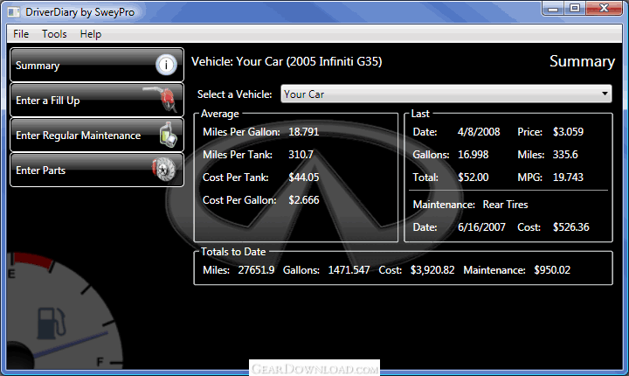Viewport: 629px width, 376px height.
Task: Click total gallons value 1471.547
Action: 349,270
